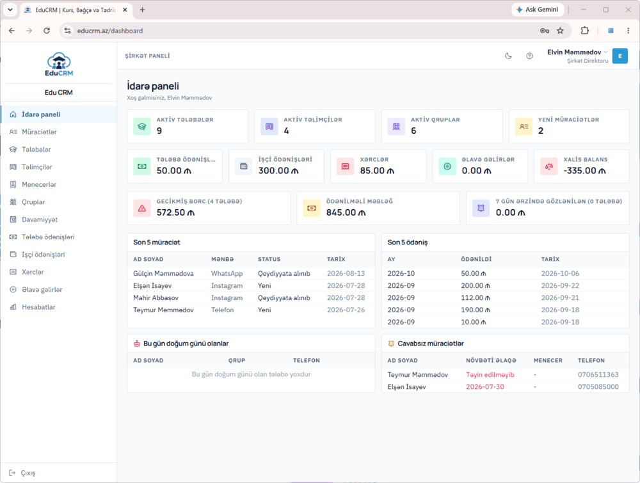Click the Yeni Müraciətlər card icon

pos(524,126)
